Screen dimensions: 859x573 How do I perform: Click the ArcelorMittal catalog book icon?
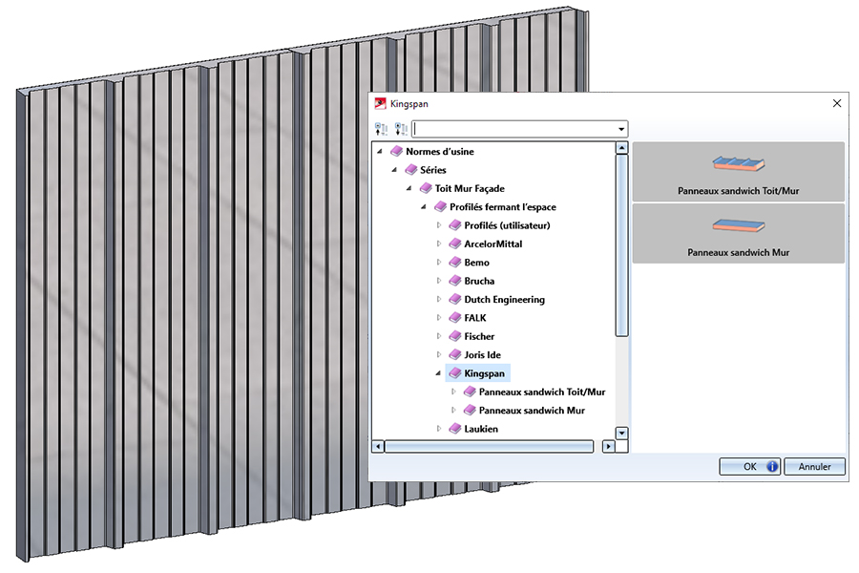tap(454, 244)
